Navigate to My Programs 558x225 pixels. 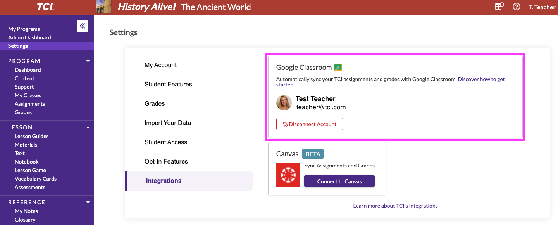point(24,29)
